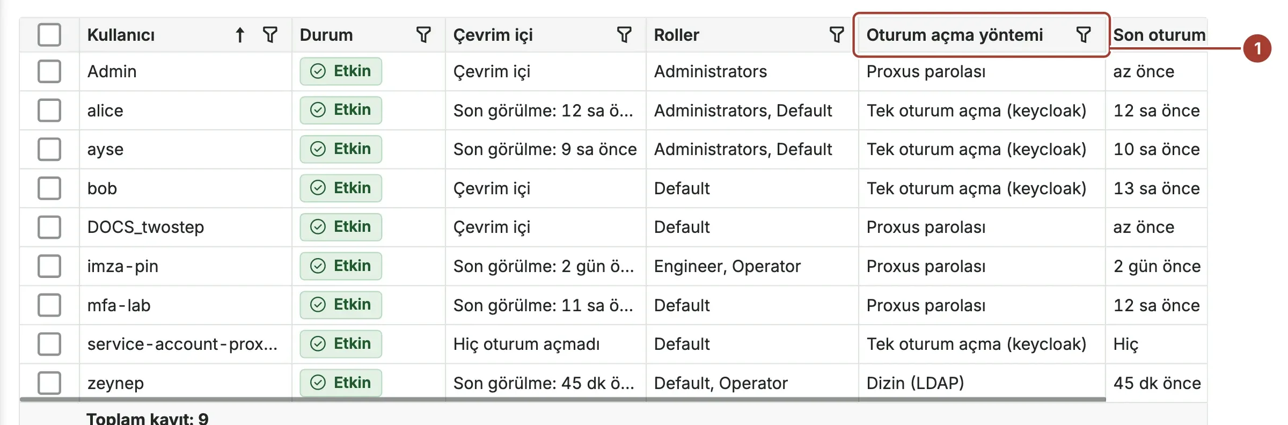Click the imza-pin user name

122,266
